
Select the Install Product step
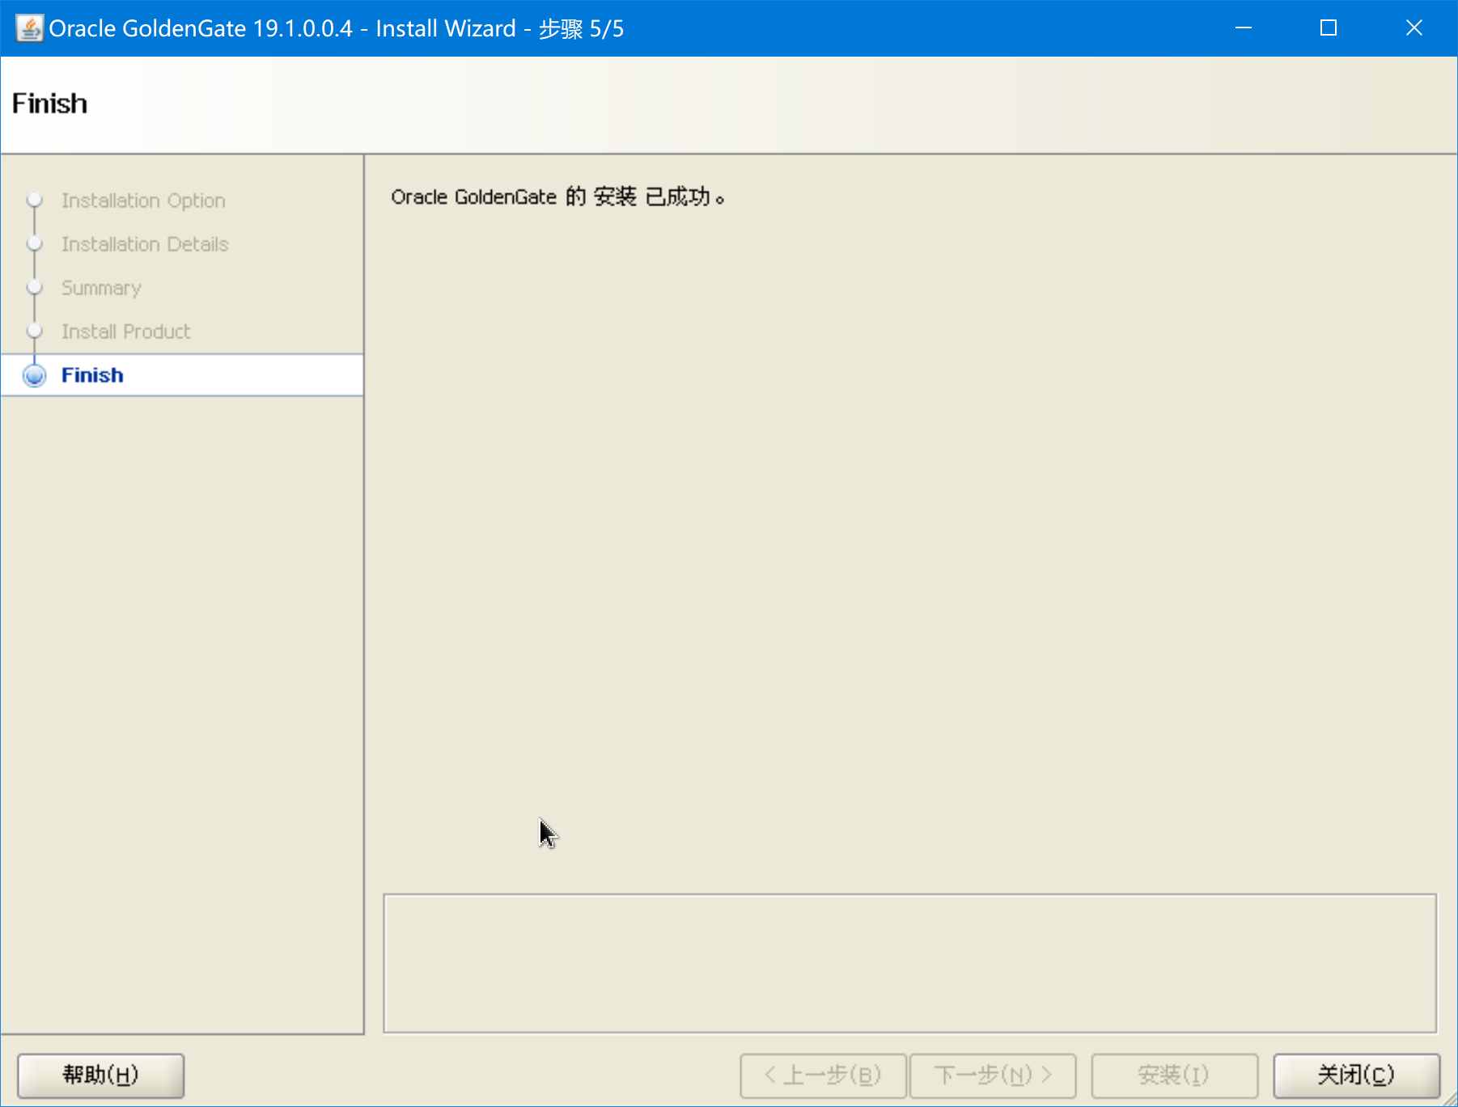click(x=125, y=332)
